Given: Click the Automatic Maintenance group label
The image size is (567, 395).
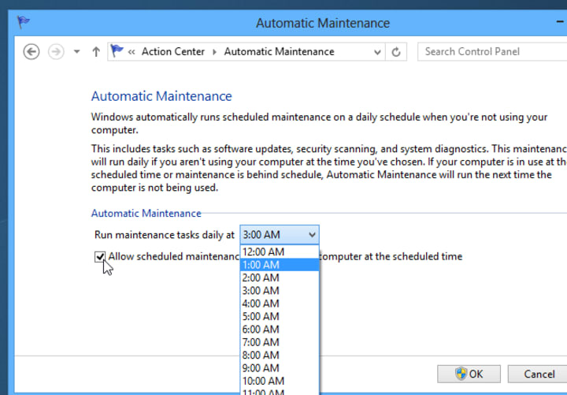Looking at the screenshot, I should 146,213.
